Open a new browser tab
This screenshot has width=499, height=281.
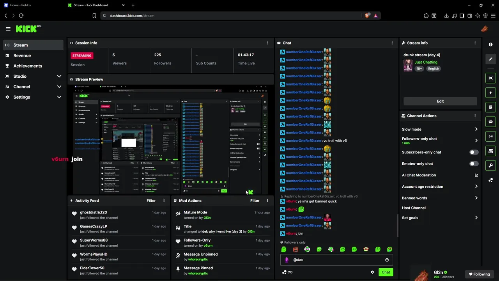coord(133,5)
